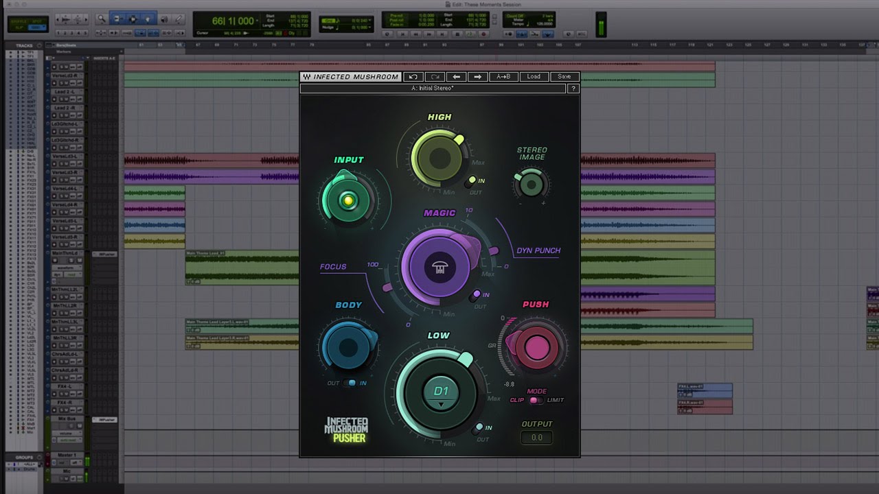Select the Zoomer tool in Pro Tools toolbar
Screen dimensions: 879x494
tap(101, 19)
